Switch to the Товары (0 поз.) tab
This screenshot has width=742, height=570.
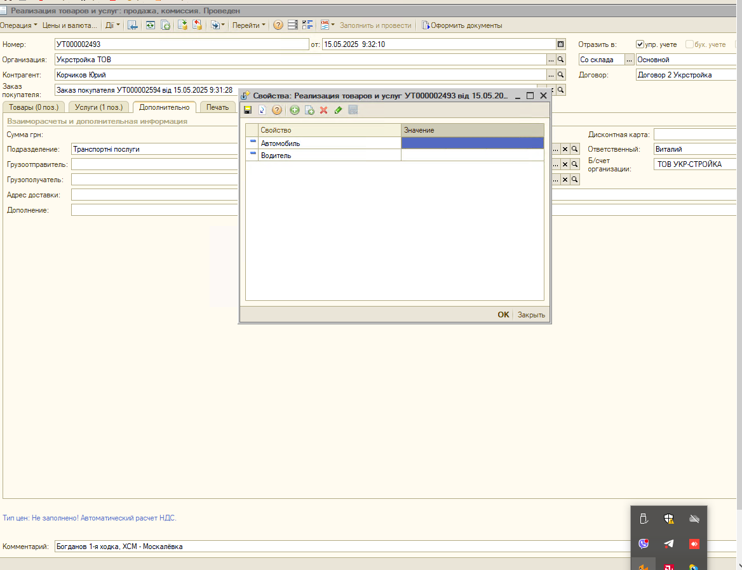pos(34,107)
